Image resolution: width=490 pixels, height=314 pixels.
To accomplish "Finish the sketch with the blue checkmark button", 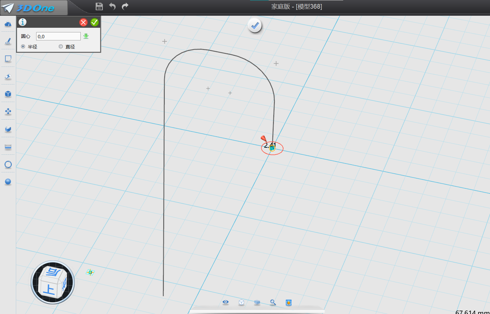I will pos(255,26).
